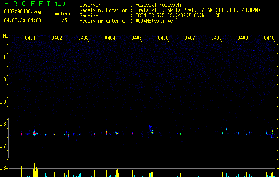279x177 pixels.
Task: Click the 'Observer' label
Action: [x=90, y=5]
